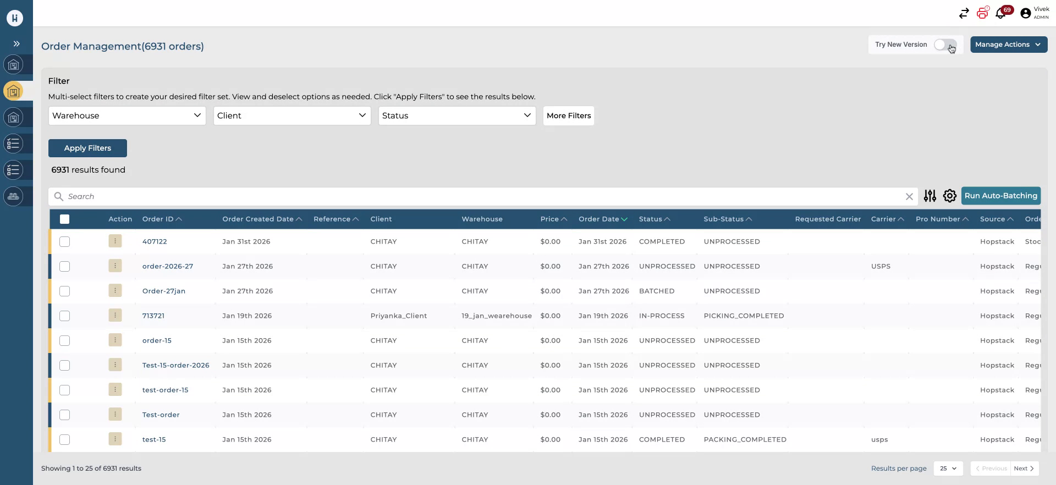Screen dimensions: 1056x485
Task: Open the table filter sliders icon
Action: coord(930,196)
